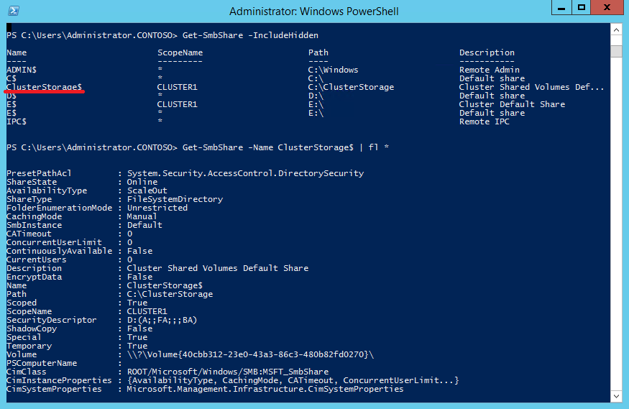
Task: Click the SecurityDescriptor value D:(A;;FA;;;BA)
Action: tap(162, 320)
